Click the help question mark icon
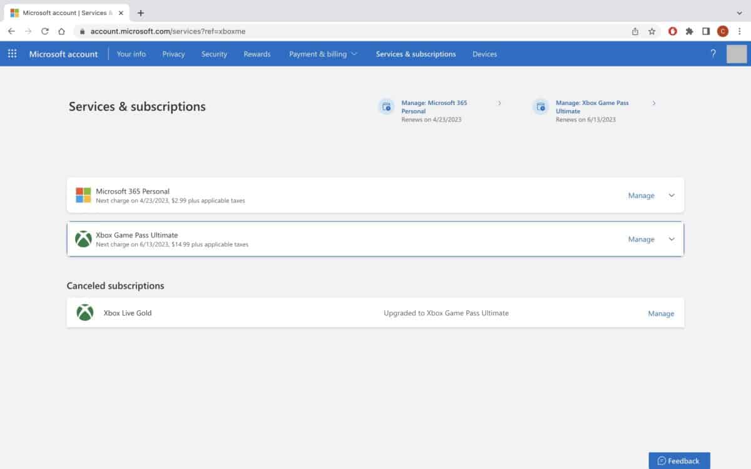Image resolution: width=751 pixels, height=469 pixels. tap(713, 54)
